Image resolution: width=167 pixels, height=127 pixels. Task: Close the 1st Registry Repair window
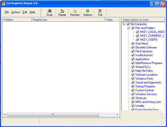pos(163,4)
